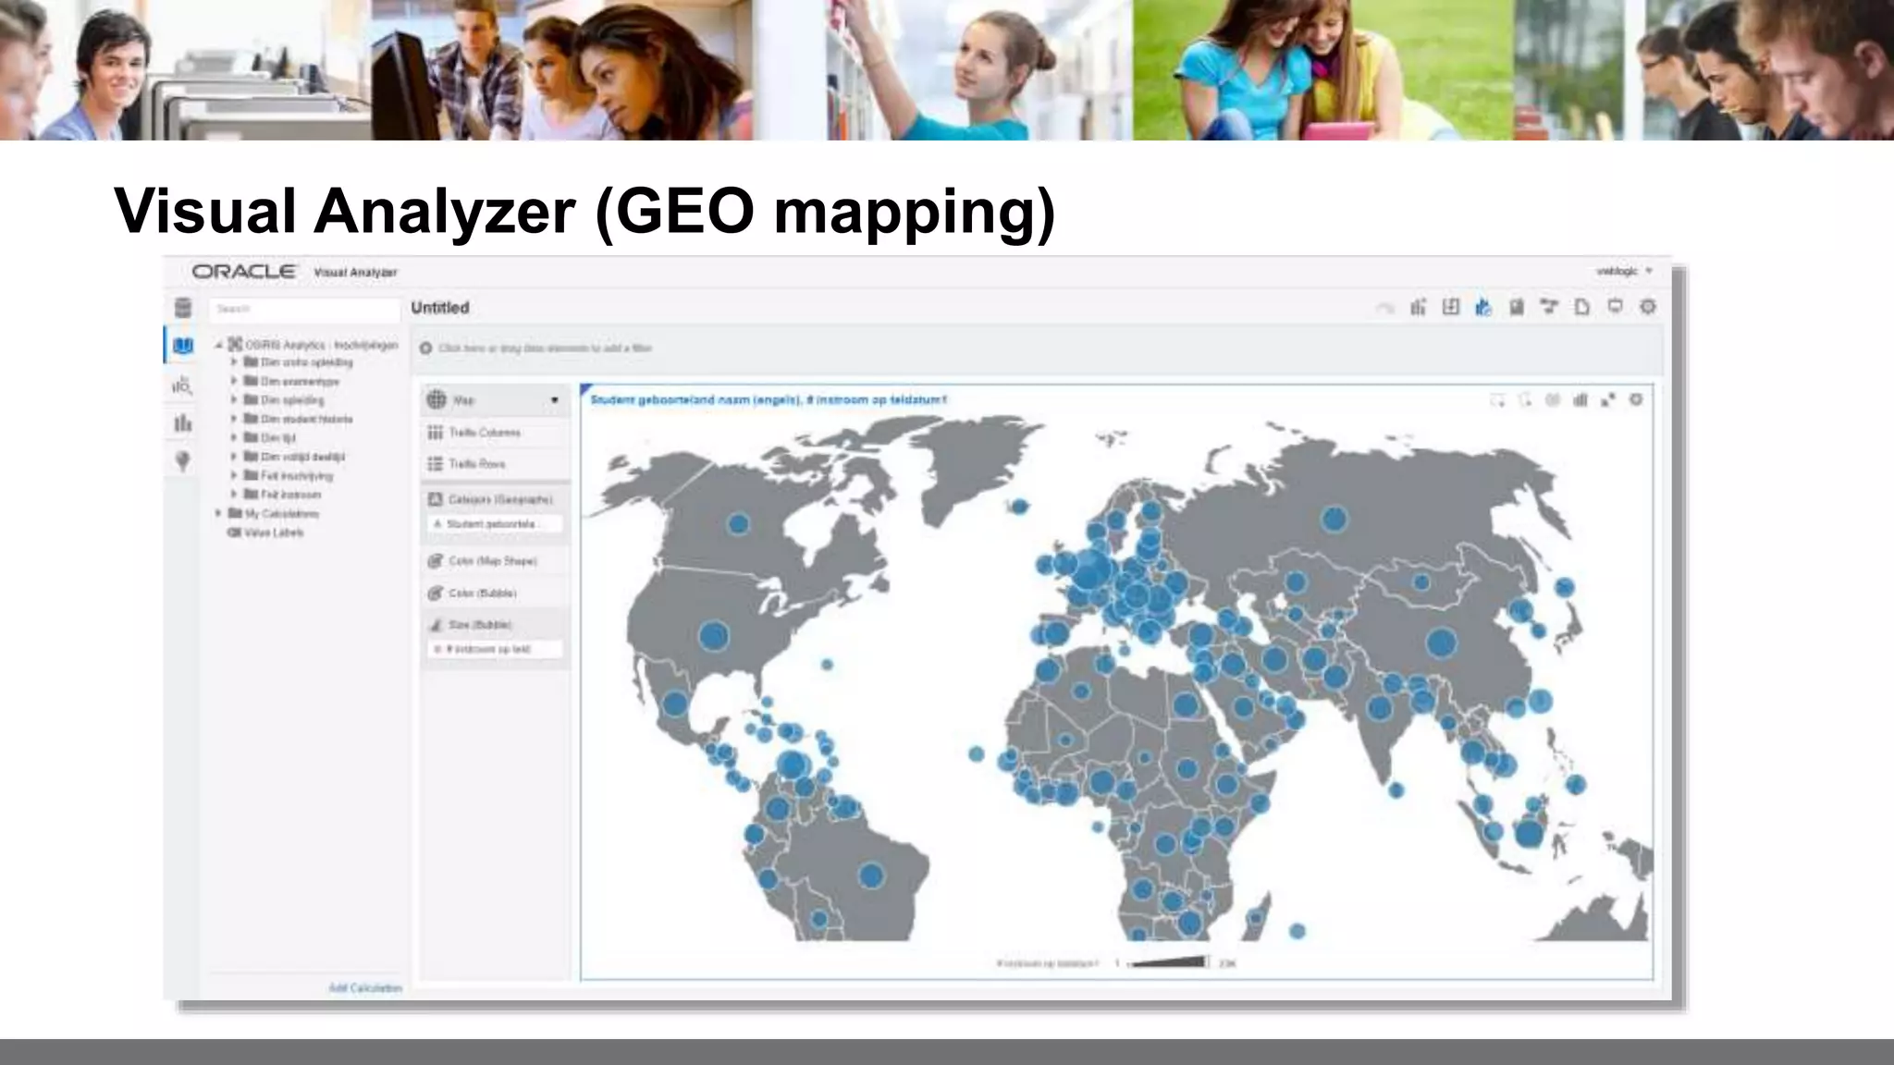This screenshot has width=1894, height=1065.
Task: Open the map visualization gear menu
Action: pyautogui.click(x=1636, y=400)
